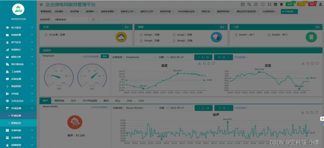Click the lifebuoy help icon in top bar
The width and height of the screenshot is (324, 148).
pyautogui.click(x=243, y=4)
